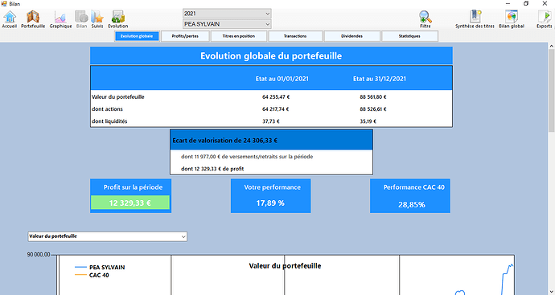Open the Bilan global icon

coord(512,19)
